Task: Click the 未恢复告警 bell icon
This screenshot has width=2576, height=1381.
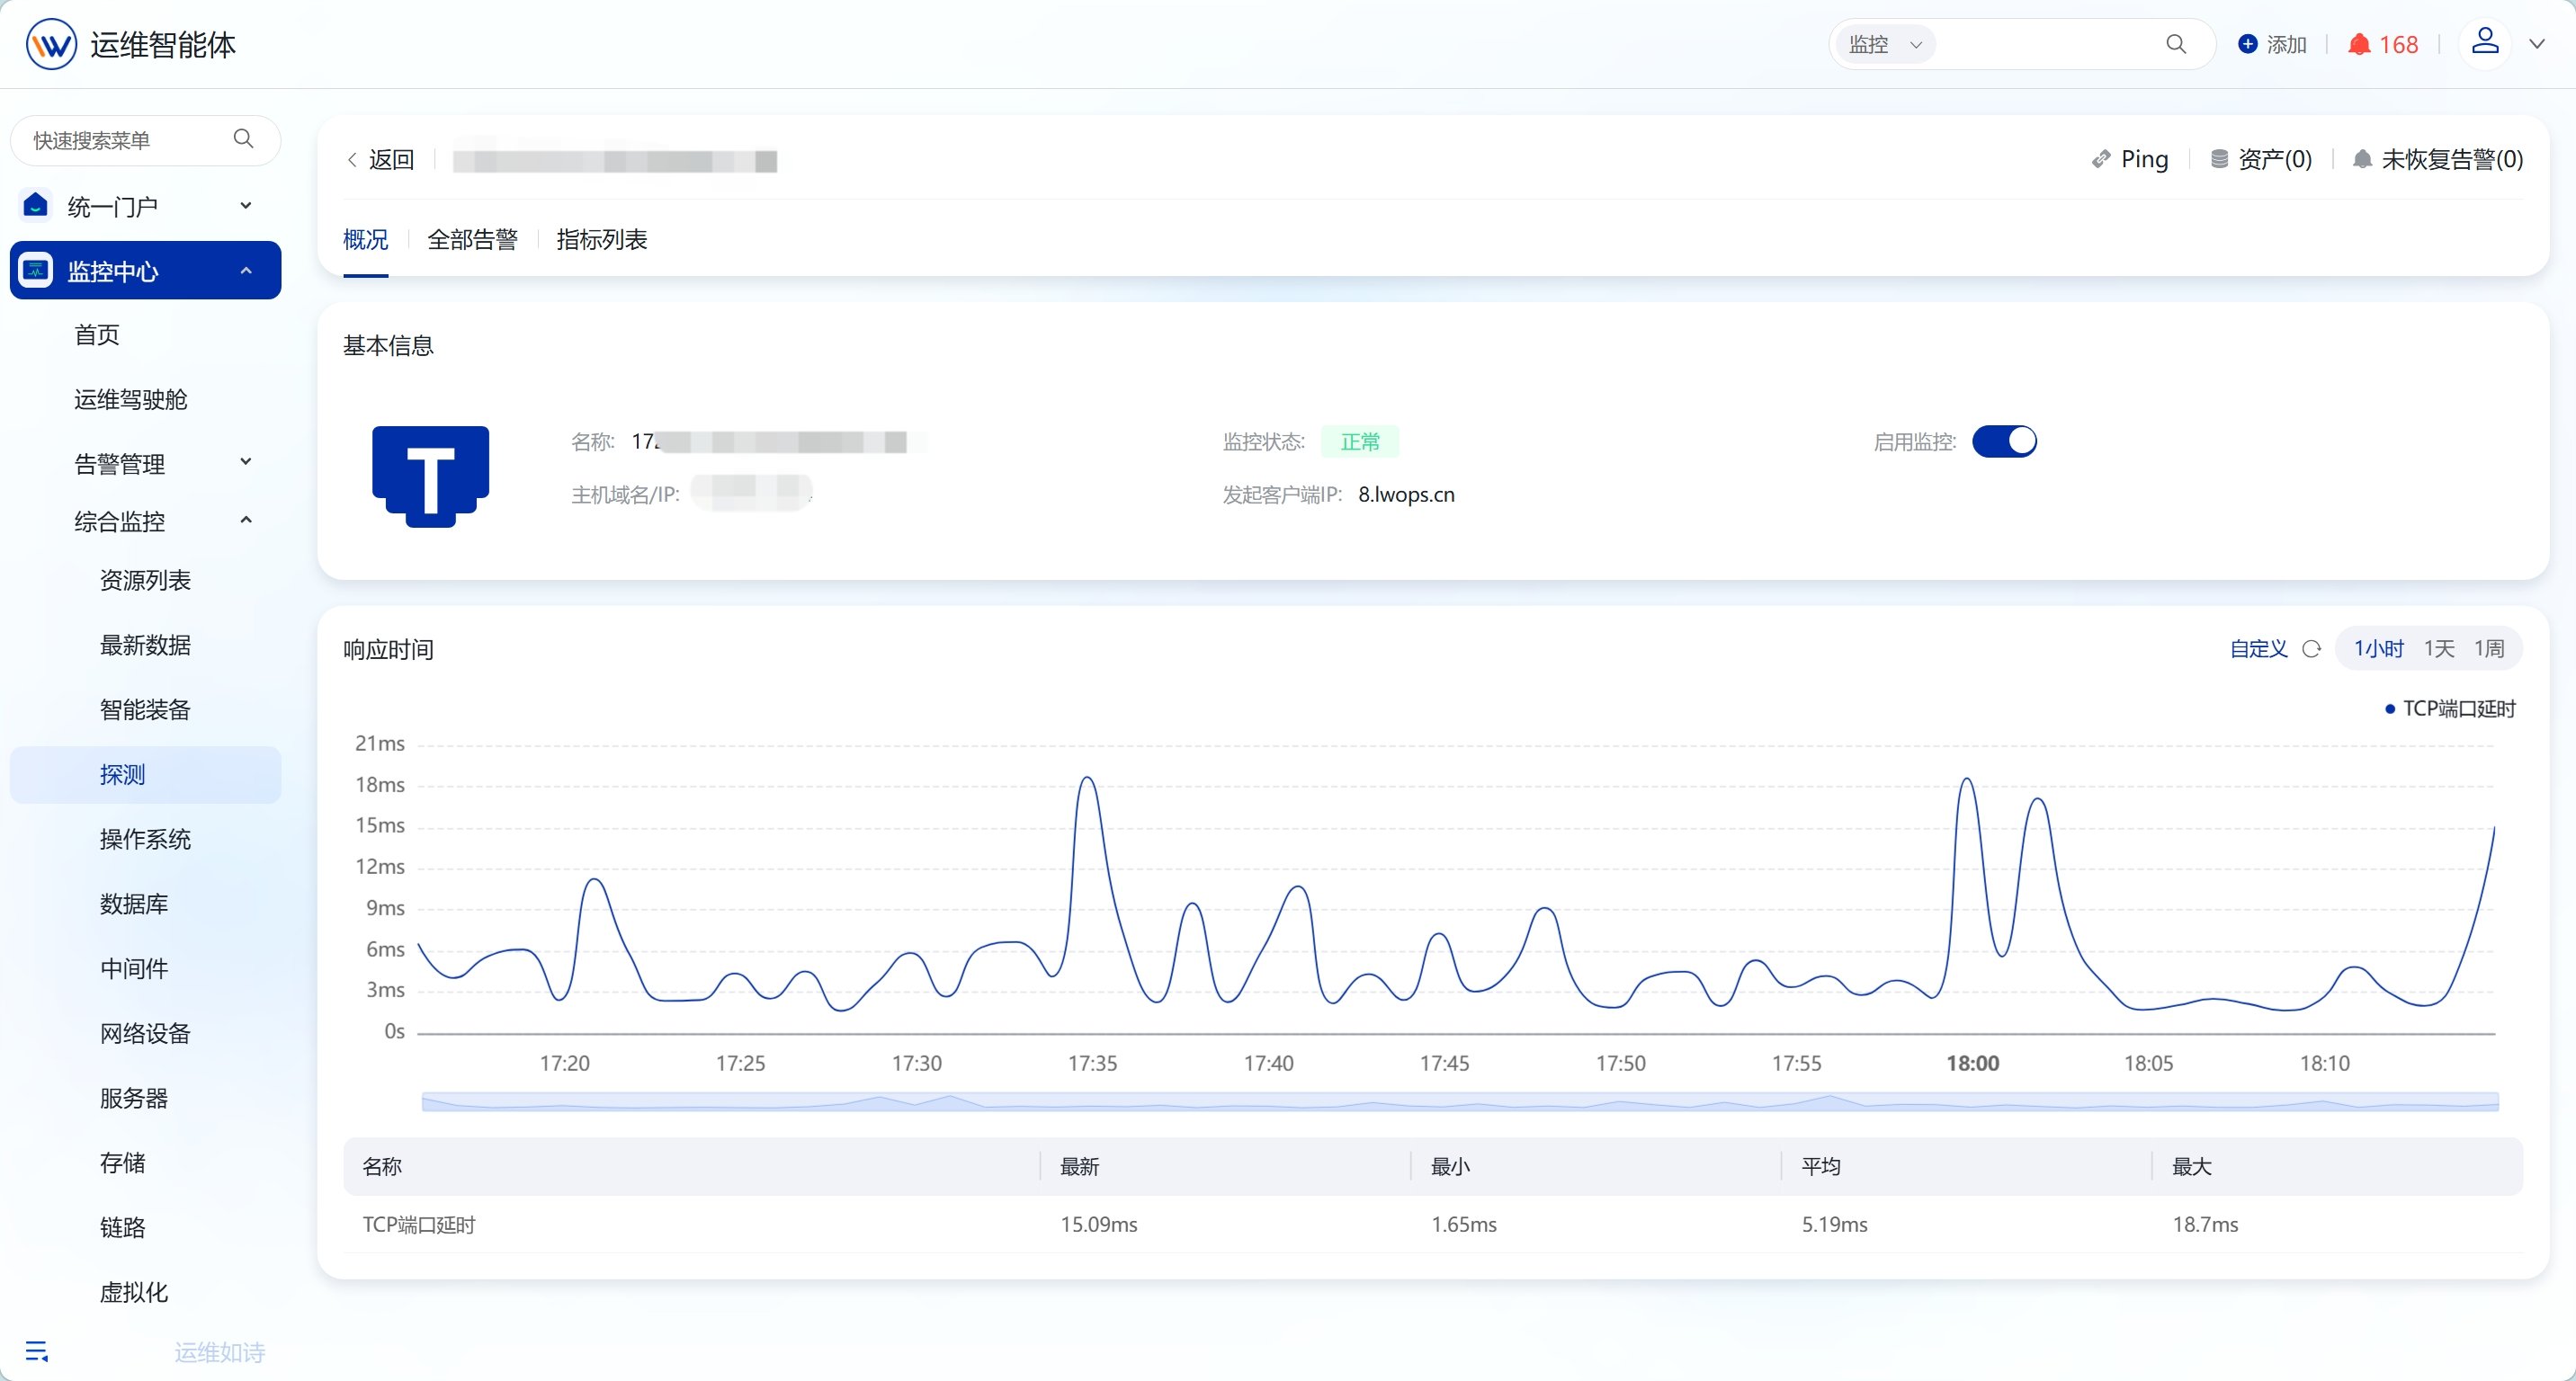Action: pos(2362,159)
